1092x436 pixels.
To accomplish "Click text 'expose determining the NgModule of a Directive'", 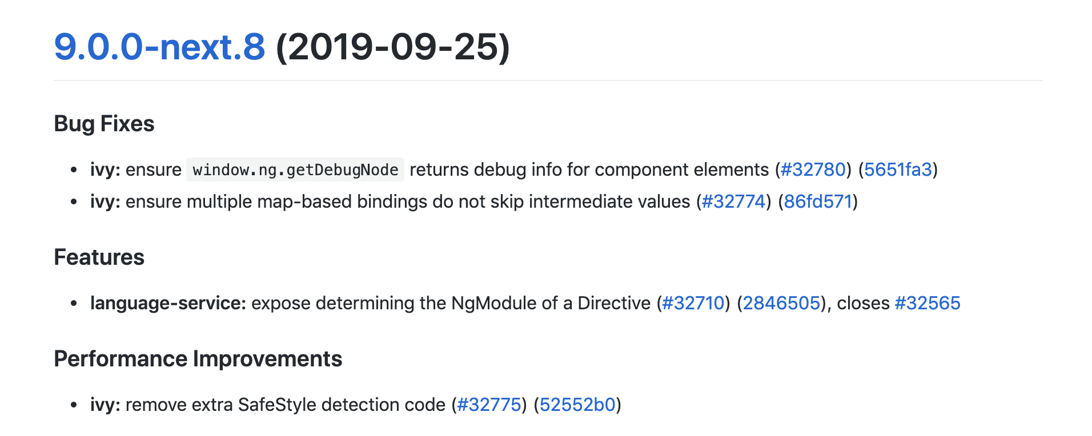I will [x=451, y=303].
